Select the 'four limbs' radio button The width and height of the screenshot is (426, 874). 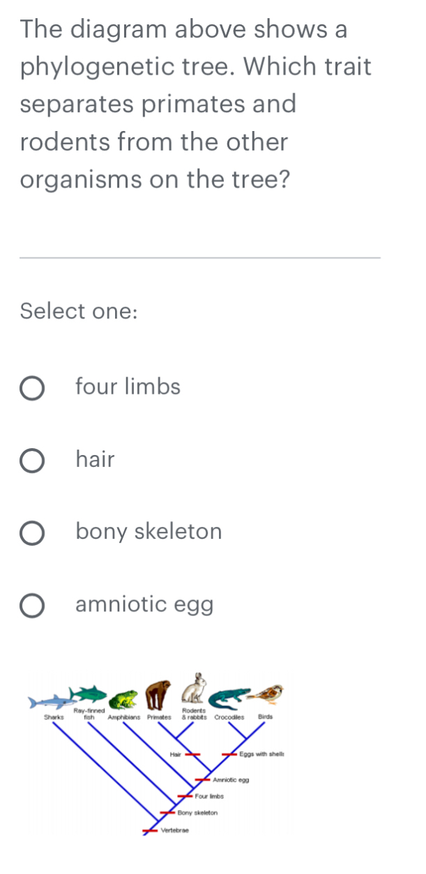31,387
